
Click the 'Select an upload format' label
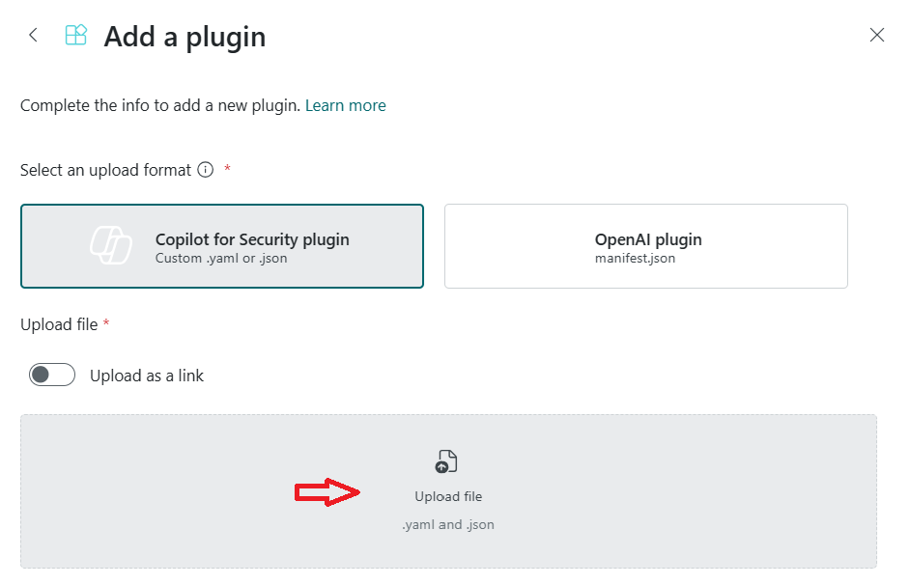(105, 170)
